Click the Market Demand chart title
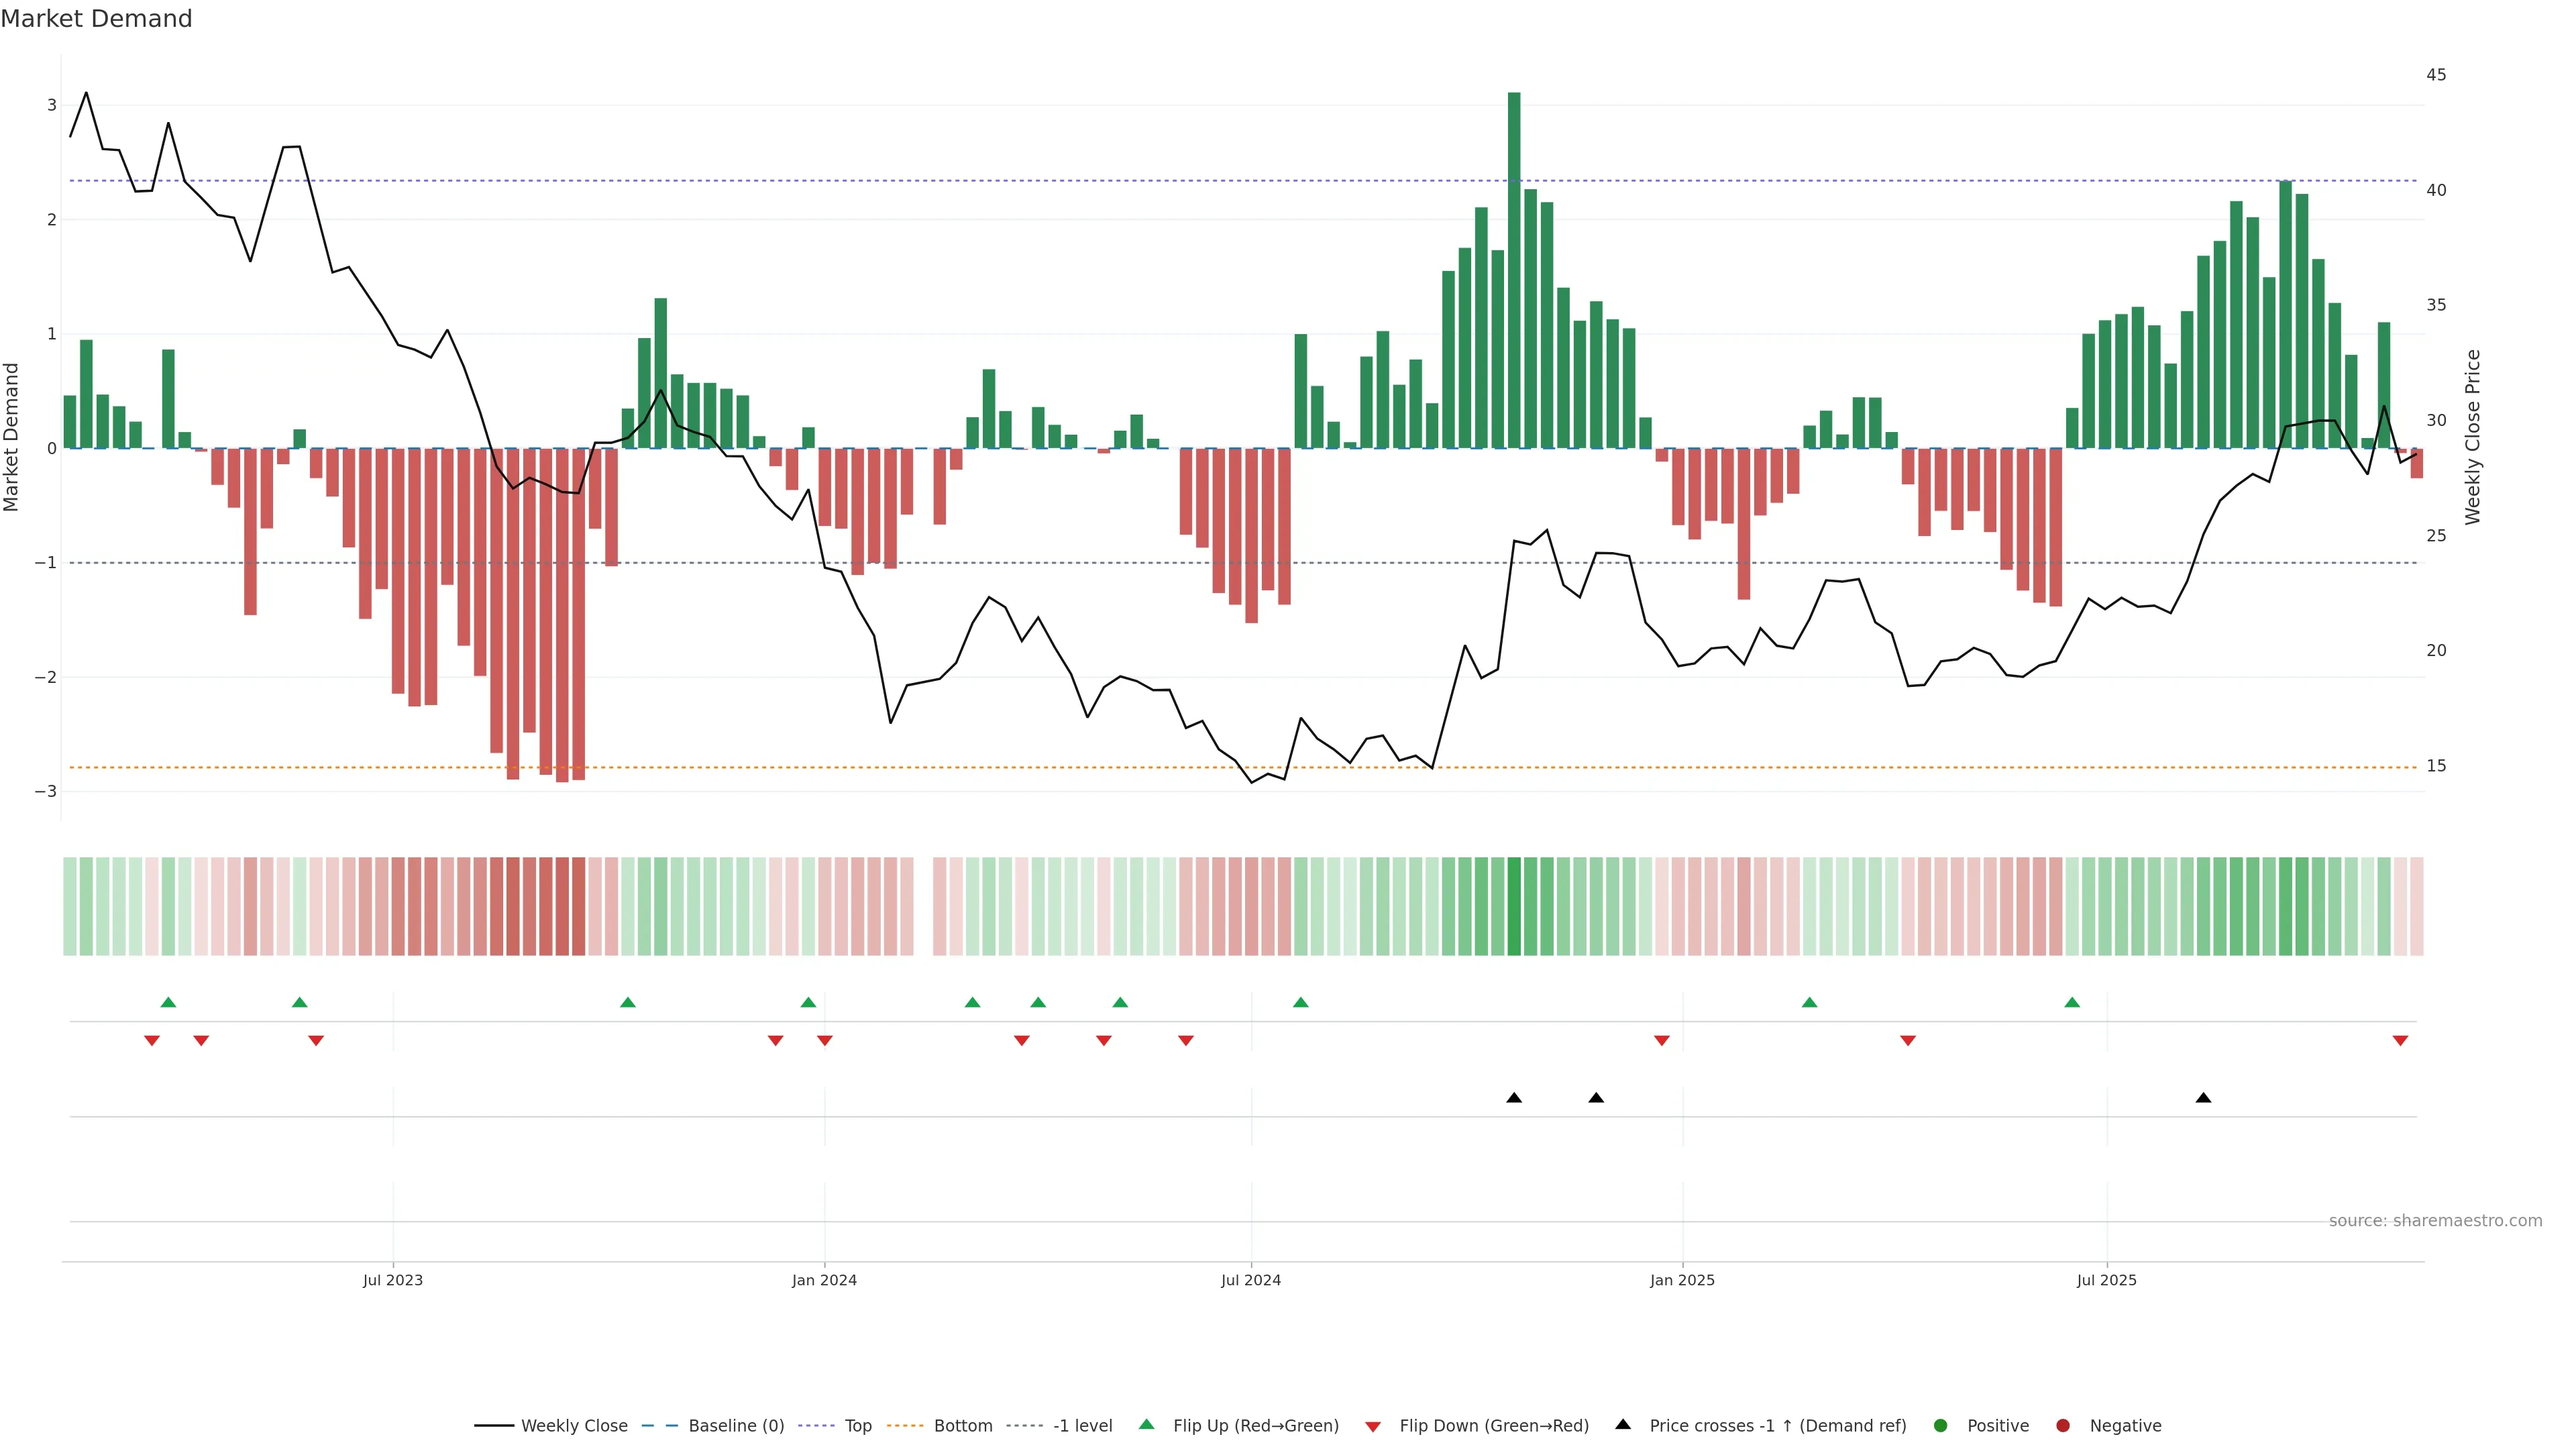 (x=96, y=19)
